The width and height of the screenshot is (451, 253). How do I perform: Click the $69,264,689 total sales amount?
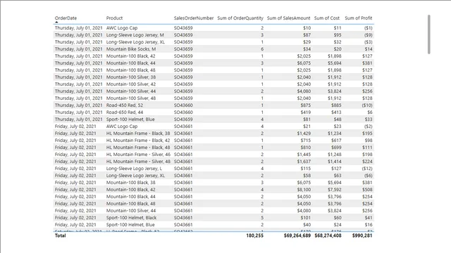[x=297, y=235]
